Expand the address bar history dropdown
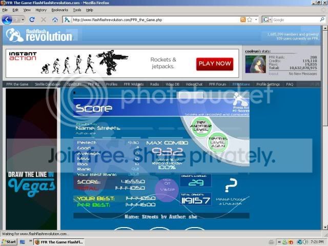Viewport: 328px width, 246px height. (256, 19)
